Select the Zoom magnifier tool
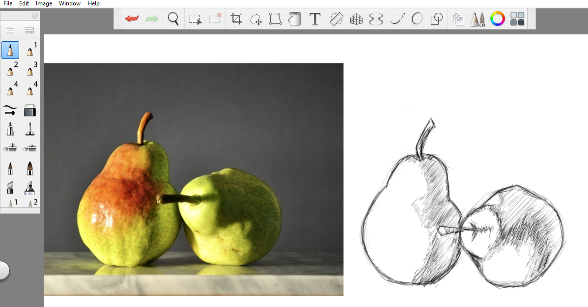This screenshot has width=588, height=307. coord(173,18)
